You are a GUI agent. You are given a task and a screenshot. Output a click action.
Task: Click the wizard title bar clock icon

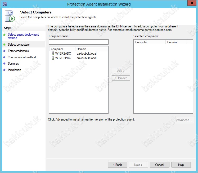[4, 4]
